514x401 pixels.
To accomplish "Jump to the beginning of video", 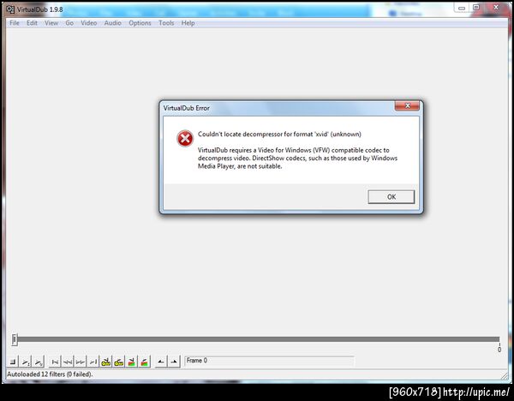I will point(55,362).
